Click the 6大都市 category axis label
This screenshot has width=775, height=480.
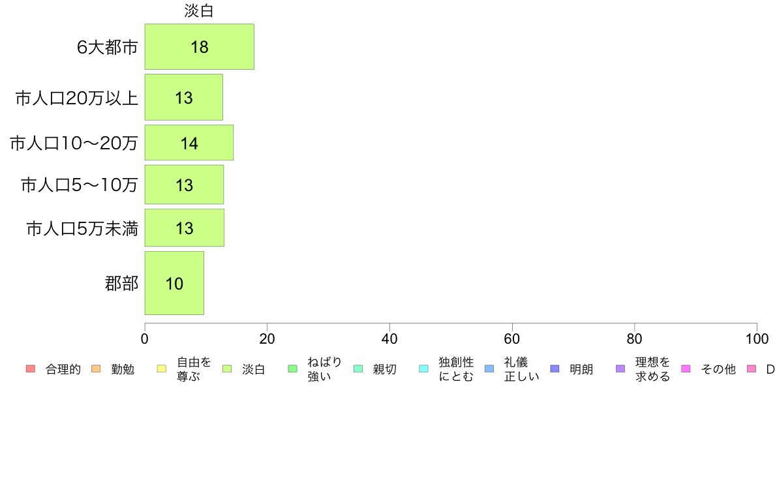point(107,47)
